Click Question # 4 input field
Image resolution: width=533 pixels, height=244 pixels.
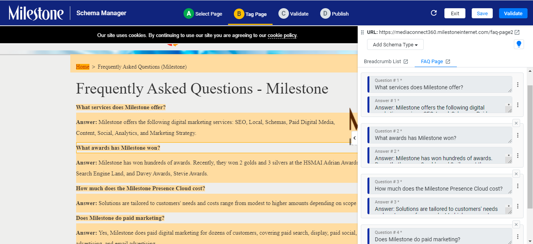[440, 236]
